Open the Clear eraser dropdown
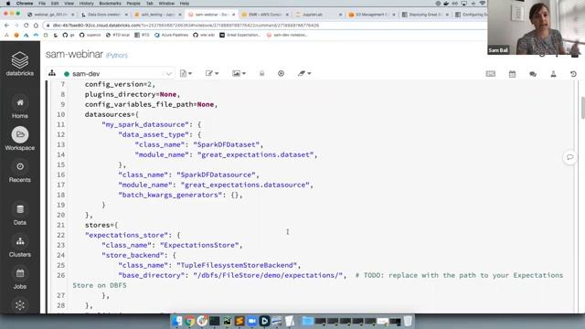 (304, 73)
